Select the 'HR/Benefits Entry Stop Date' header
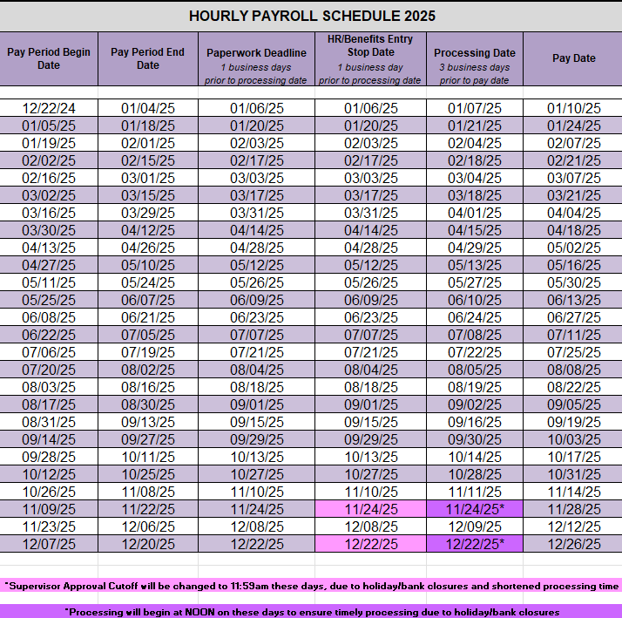The image size is (622, 618). (370, 58)
